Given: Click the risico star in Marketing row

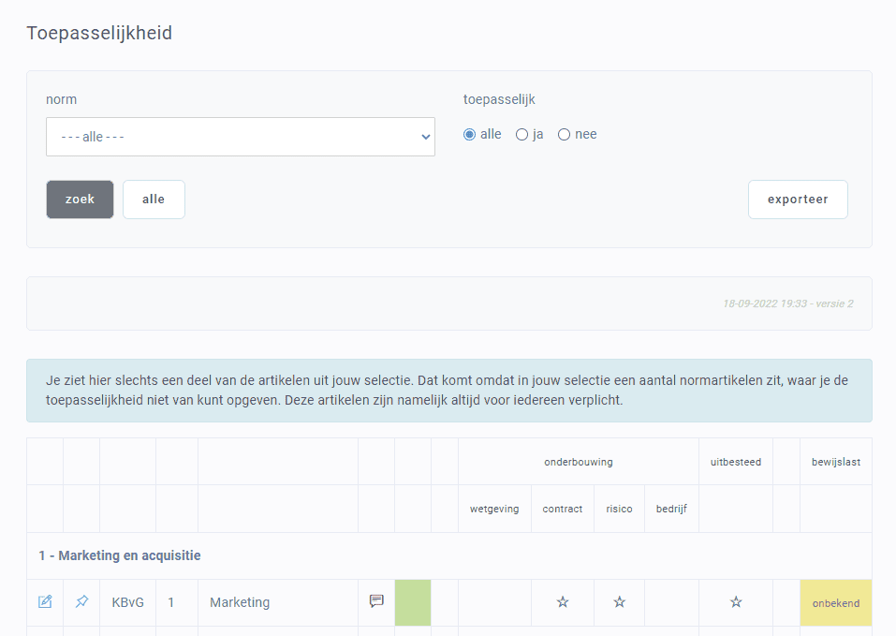Looking at the screenshot, I should coord(620,601).
